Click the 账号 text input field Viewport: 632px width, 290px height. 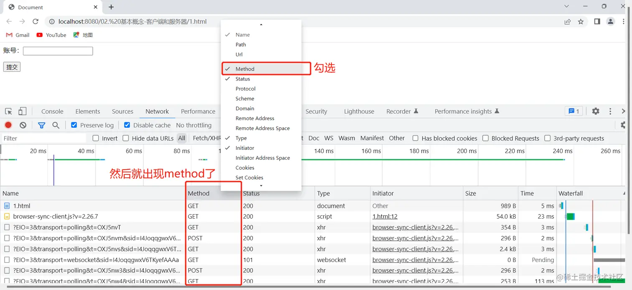[x=58, y=51]
